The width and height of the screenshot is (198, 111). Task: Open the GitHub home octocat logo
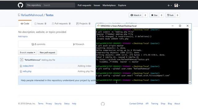(x=20, y=5)
